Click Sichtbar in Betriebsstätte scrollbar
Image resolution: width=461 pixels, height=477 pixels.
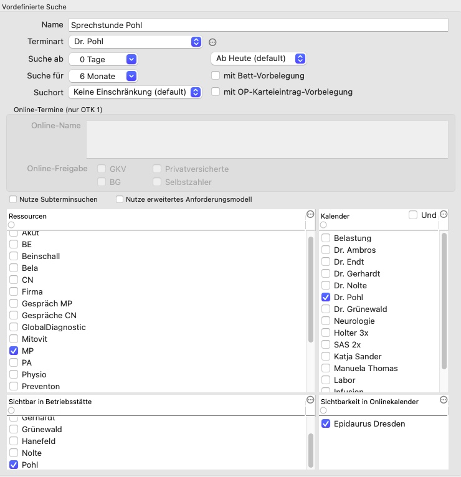click(310, 450)
